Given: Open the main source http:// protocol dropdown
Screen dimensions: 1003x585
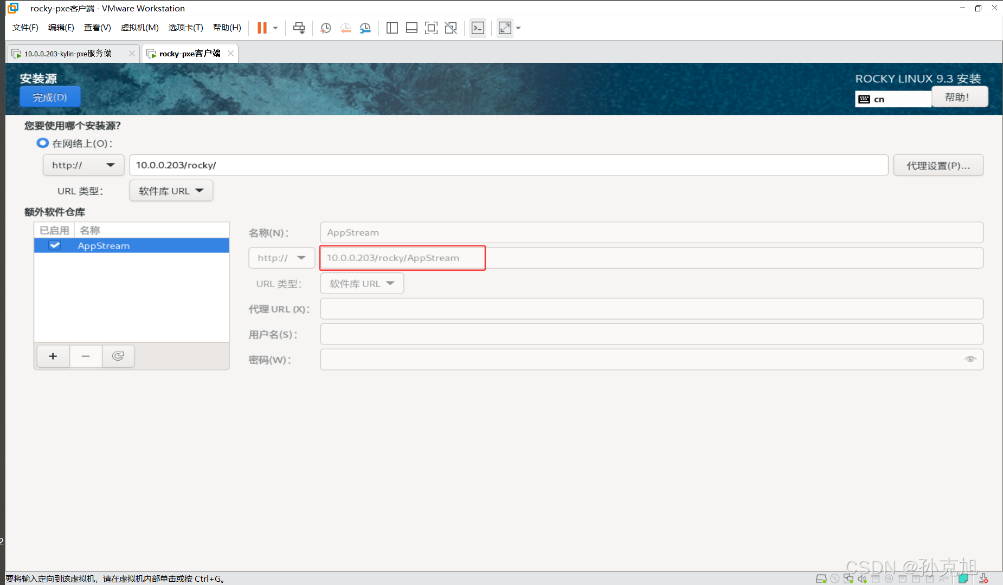Looking at the screenshot, I should [x=83, y=165].
